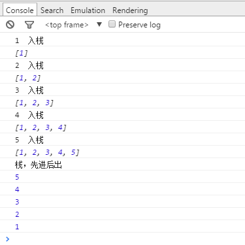Switch to the Console tab
The height and width of the screenshot is (245, 245).
click(x=20, y=10)
